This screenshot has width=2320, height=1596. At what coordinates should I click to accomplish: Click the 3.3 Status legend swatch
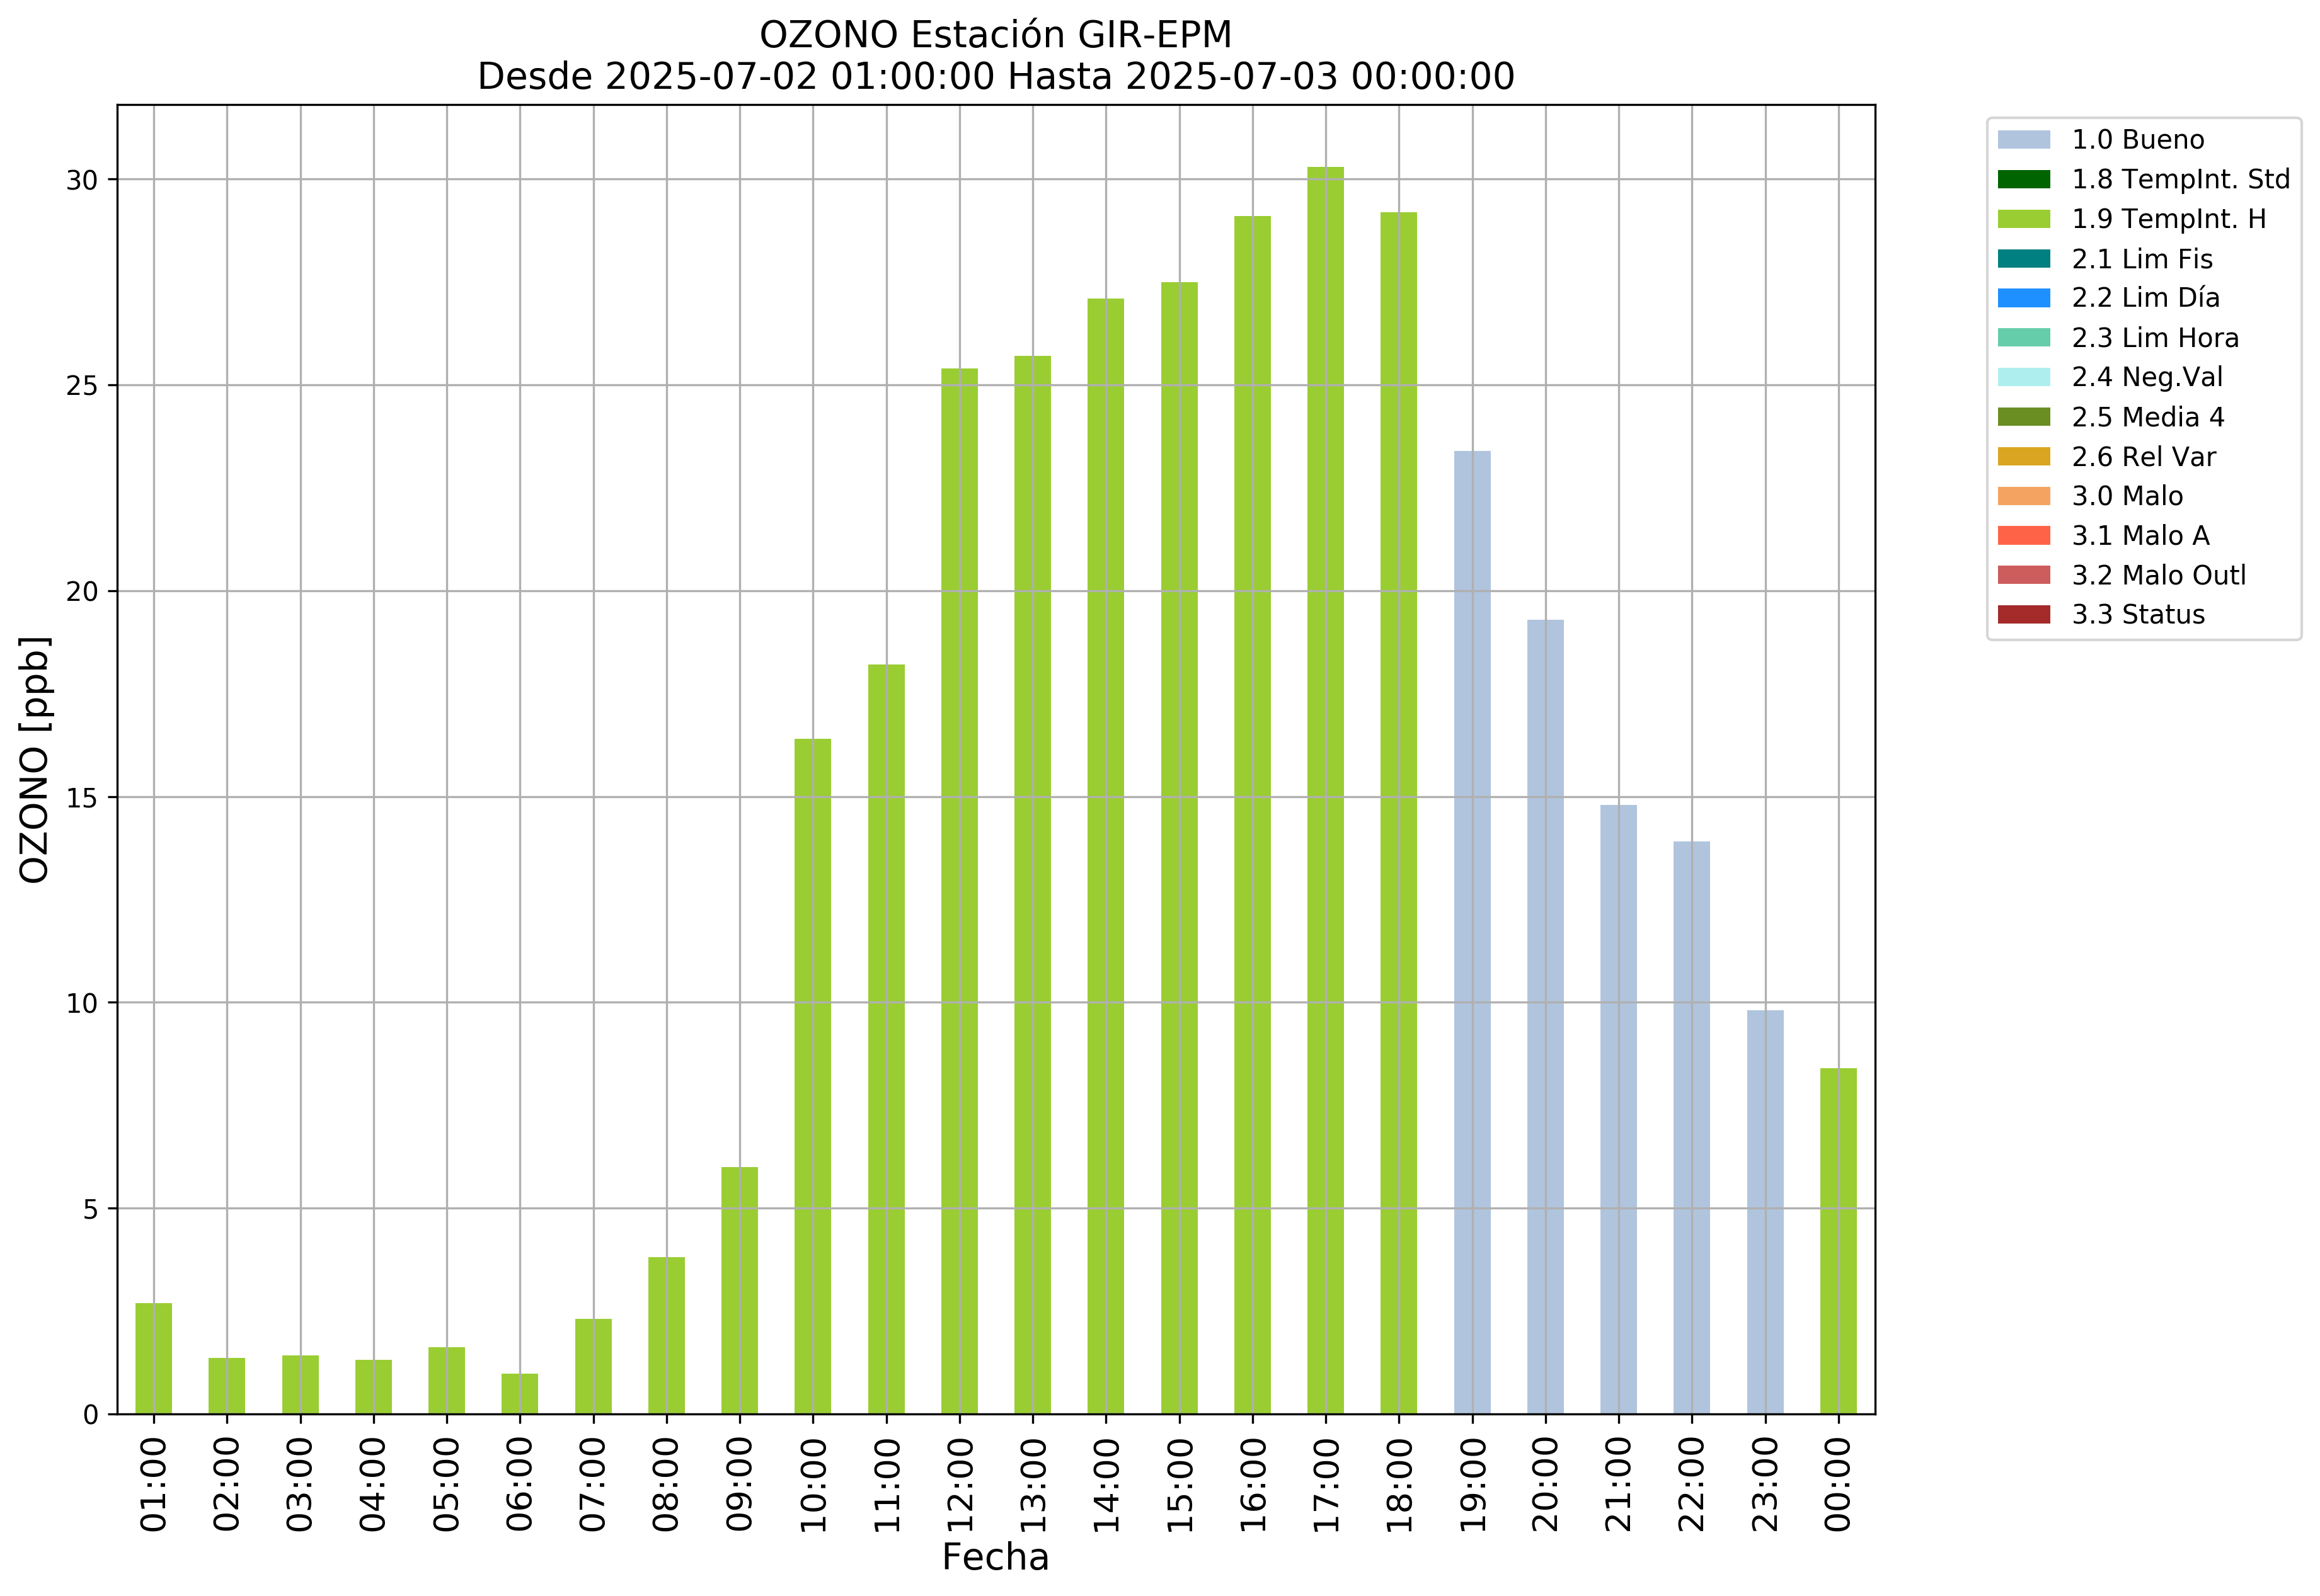(x=2023, y=615)
